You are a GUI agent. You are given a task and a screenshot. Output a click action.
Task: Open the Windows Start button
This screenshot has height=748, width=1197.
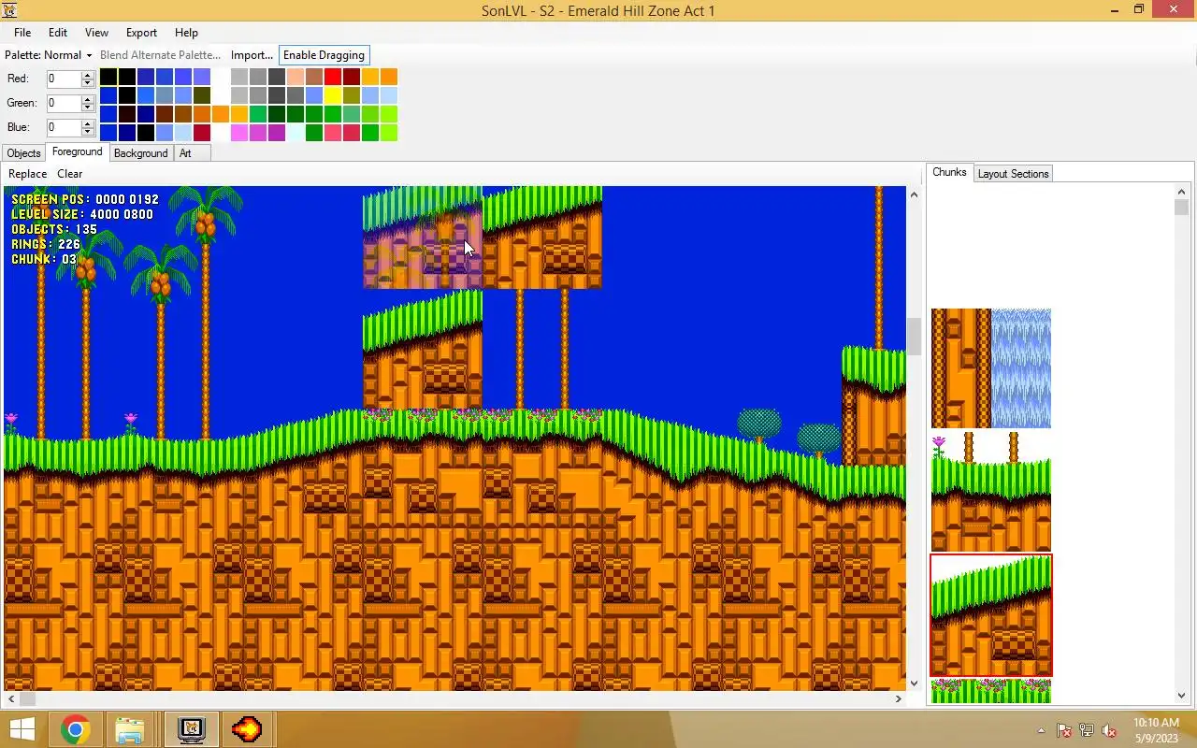coord(22,729)
